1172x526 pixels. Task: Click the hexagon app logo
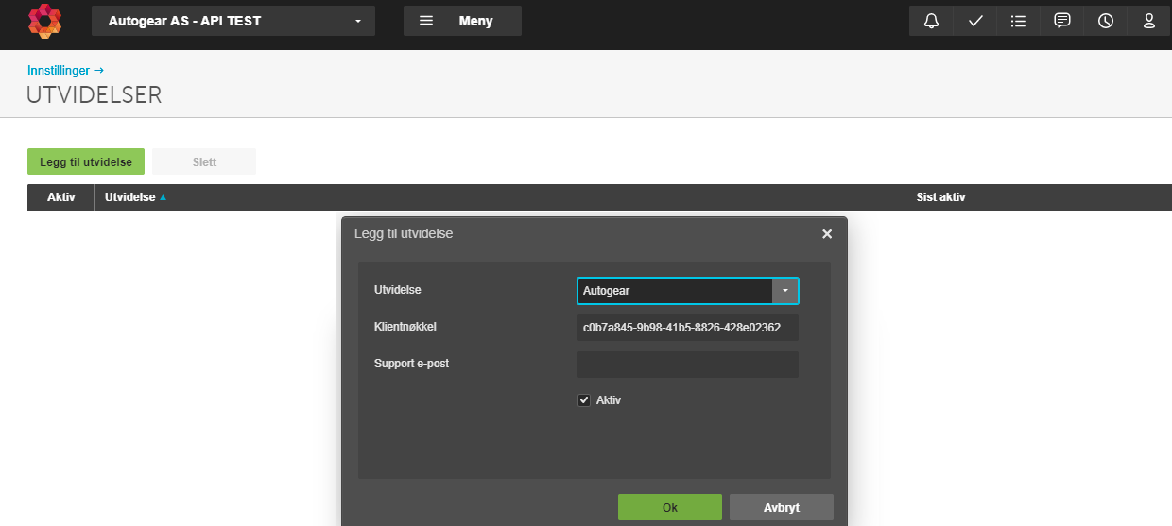(x=44, y=21)
